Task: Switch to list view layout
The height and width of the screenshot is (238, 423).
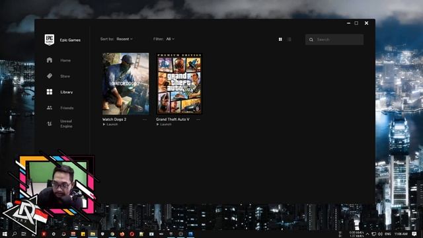Action: coord(289,40)
